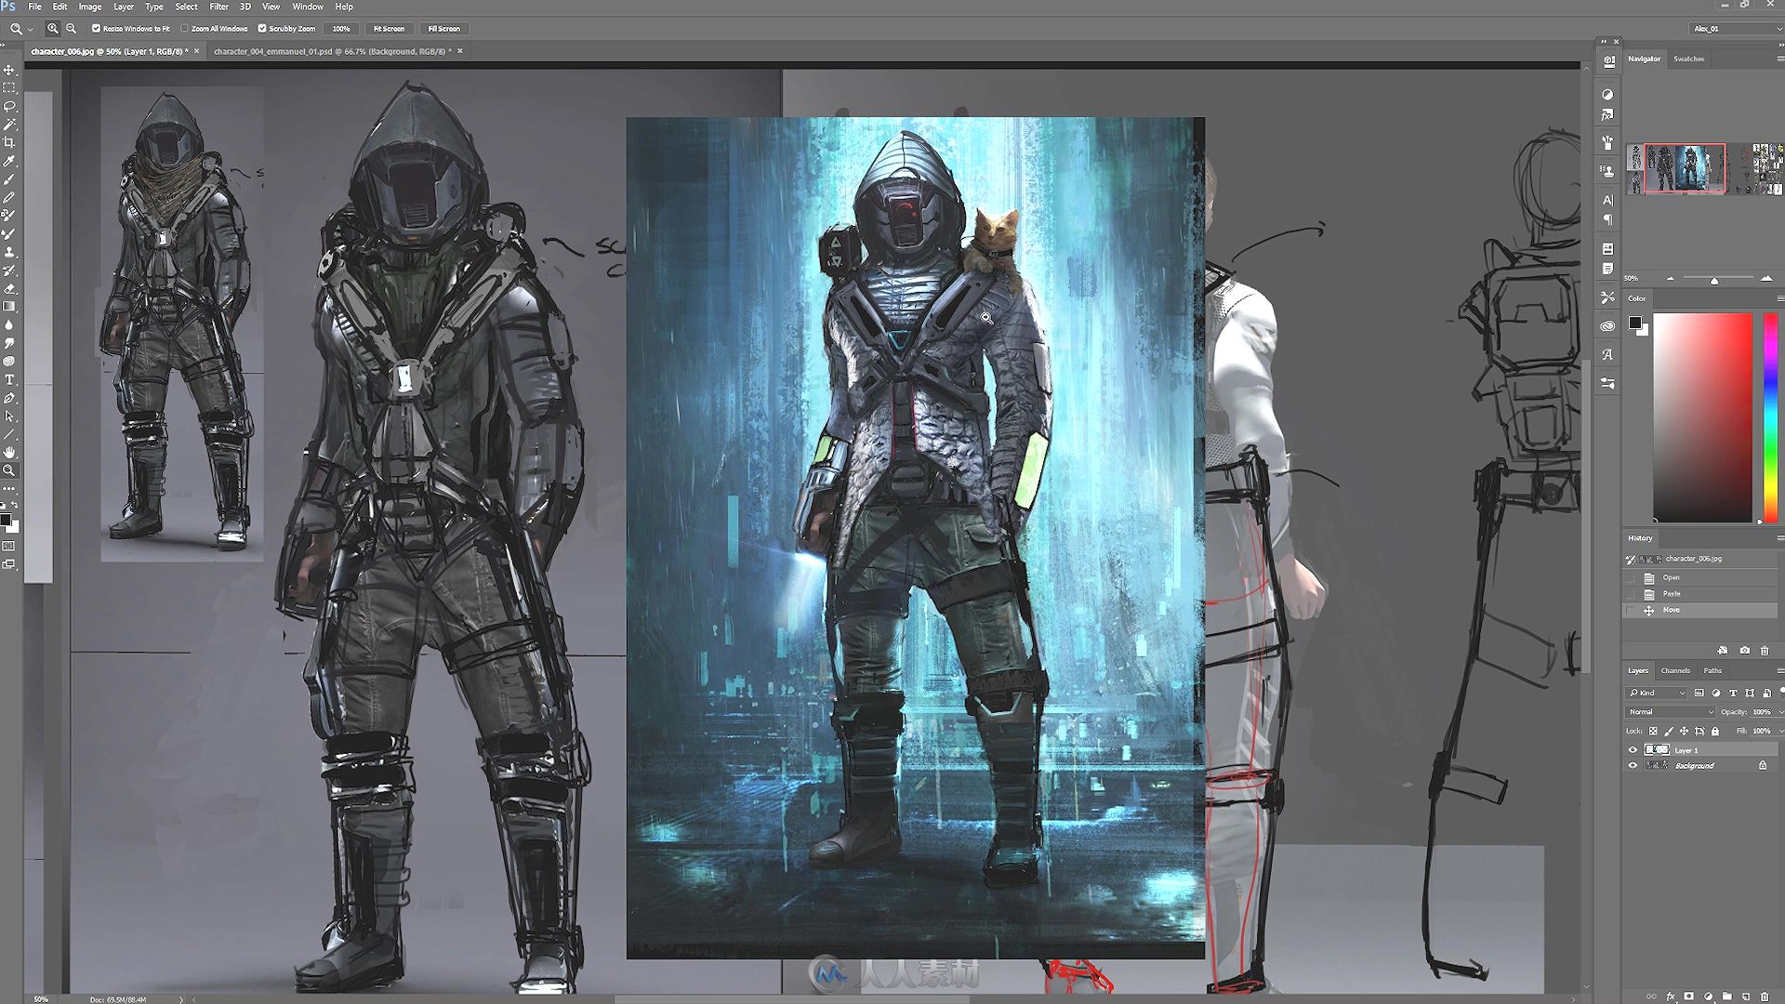Toggle Resize Windows to Fit checkbox

point(96,29)
